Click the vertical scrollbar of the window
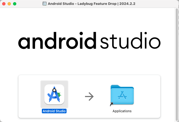Viewport: 179px width, 122px height. pos(177,65)
